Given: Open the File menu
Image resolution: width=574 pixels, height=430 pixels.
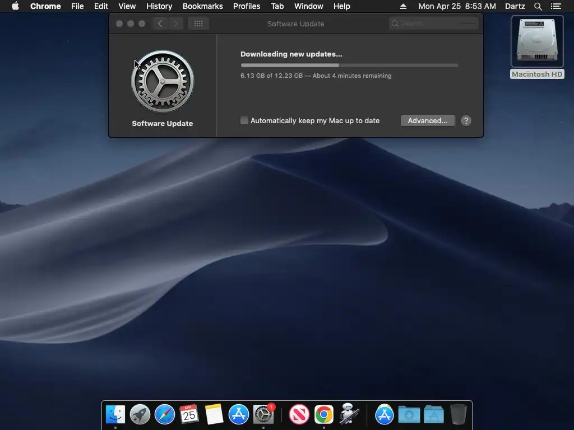Looking at the screenshot, I should click(77, 6).
